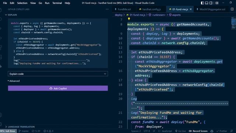Change LF end of line sequence
Image resolution: width=236 pixels, height=133 pixels.
tap(154, 131)
